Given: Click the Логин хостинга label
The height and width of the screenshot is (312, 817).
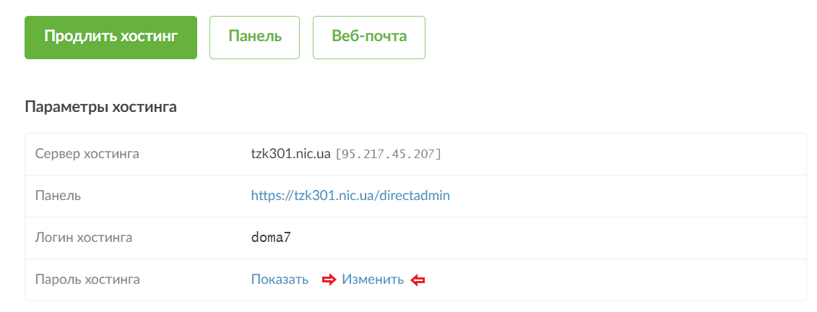Looking at the screenshot, I should (83, 238).
